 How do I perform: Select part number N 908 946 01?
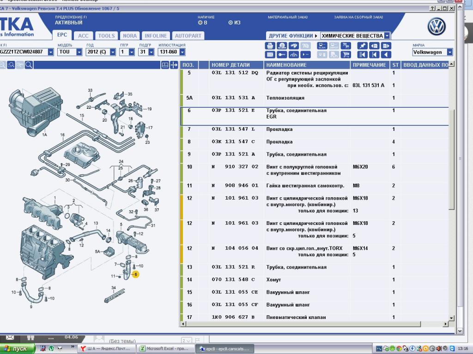click(x=235, y=186)
